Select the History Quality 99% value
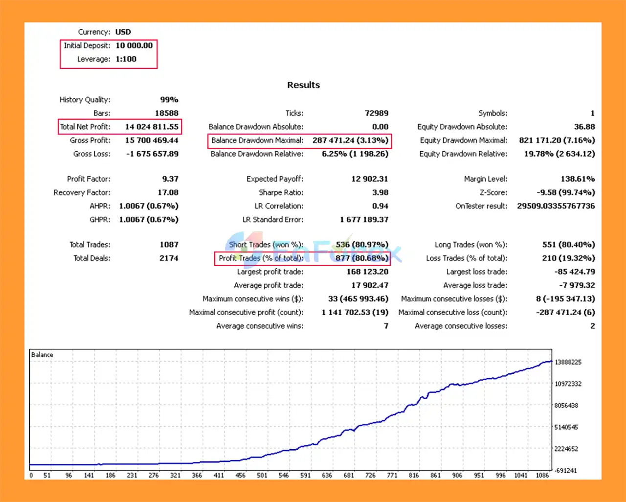This screenshot has height=502, width=626. [x=169, y=100]
